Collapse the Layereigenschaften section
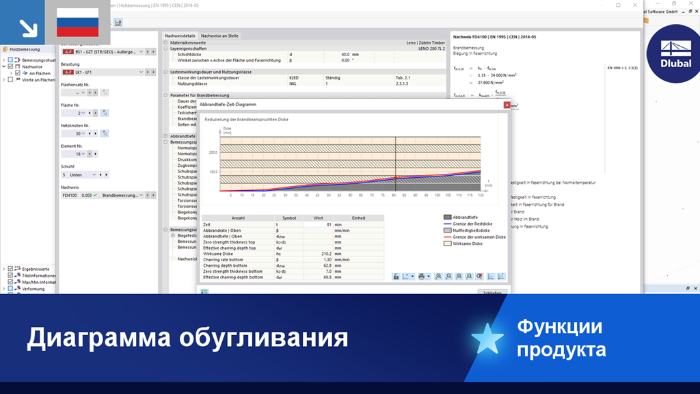 [x=165, y=49]
